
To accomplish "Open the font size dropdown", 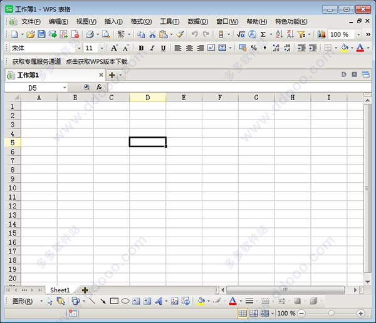I will pyautogui.click(x=102, y=48).
